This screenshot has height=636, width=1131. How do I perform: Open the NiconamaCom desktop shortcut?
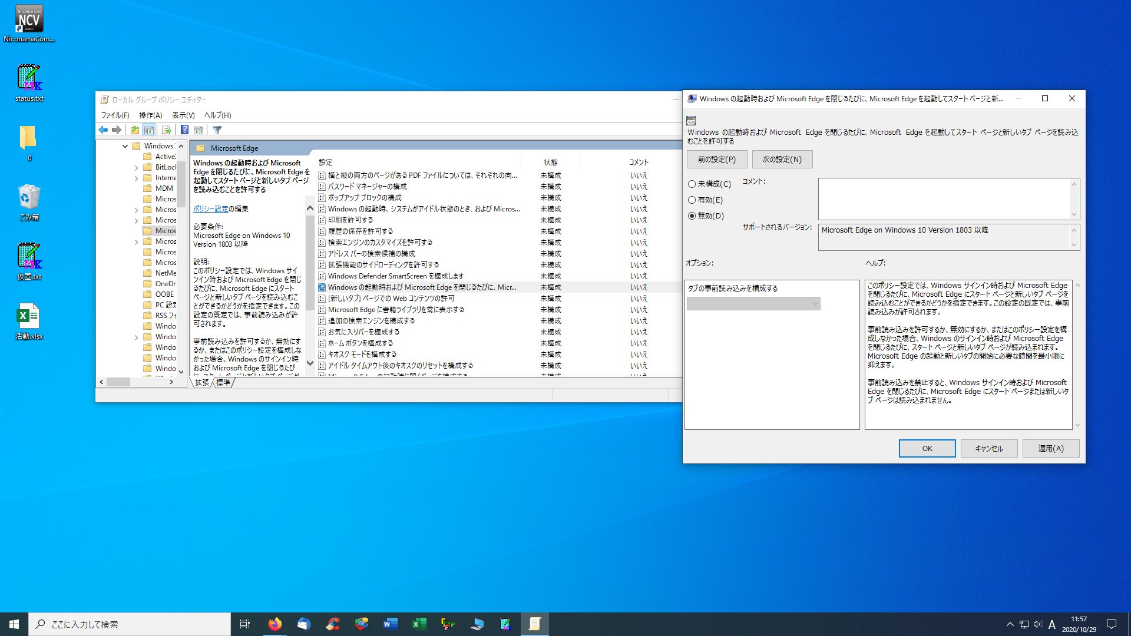[x=29, y=24]
